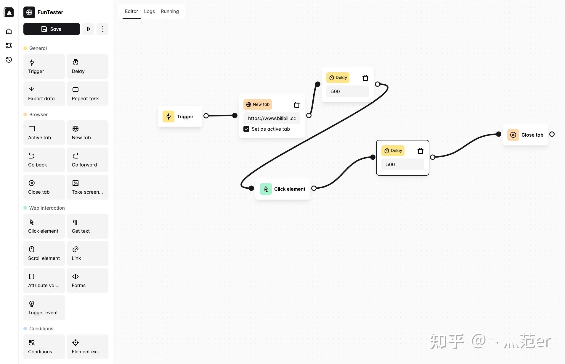Select the Element exists block
The height and width of the screenshot is (364, 565).
(x=88, y=347)
